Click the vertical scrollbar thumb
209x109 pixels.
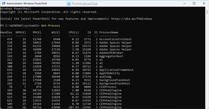(x=207, y=12)
